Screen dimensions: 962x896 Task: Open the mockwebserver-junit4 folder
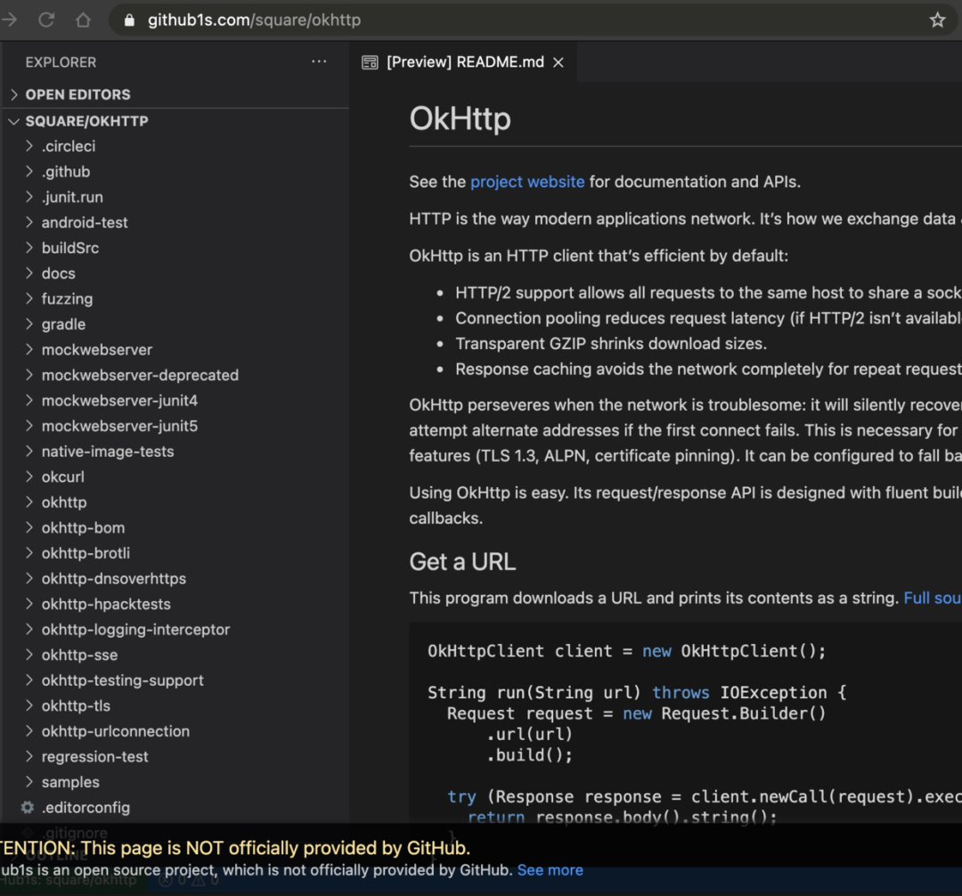pos(175,401)
